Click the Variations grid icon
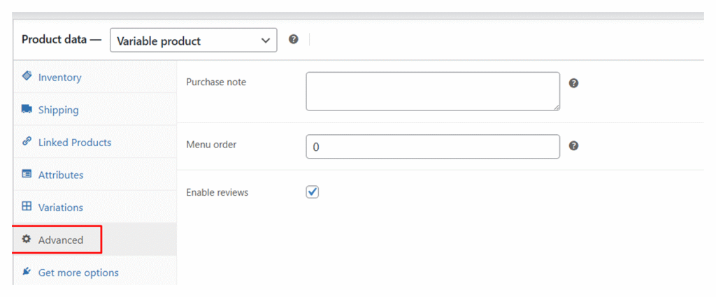This screenshot has height=297, width=716. point(27,207)
